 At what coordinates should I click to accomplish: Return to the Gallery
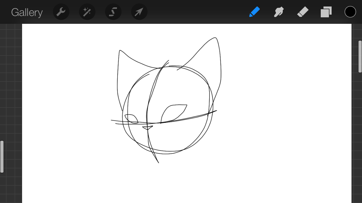(27, 12)
